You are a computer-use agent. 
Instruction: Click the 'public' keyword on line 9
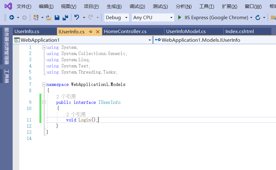64,102
